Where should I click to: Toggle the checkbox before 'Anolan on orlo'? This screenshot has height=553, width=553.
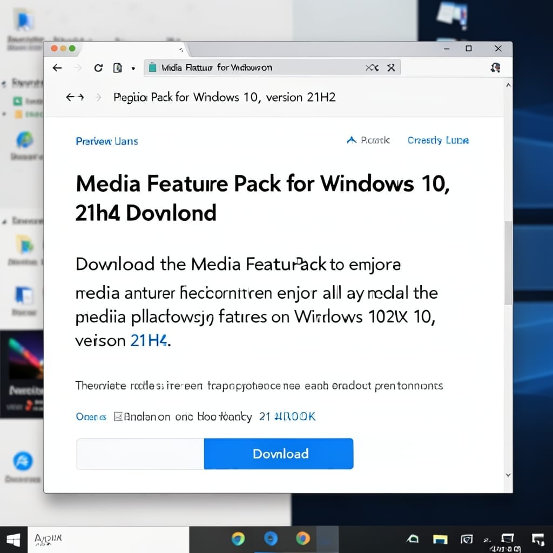click(x=118, y=417)
